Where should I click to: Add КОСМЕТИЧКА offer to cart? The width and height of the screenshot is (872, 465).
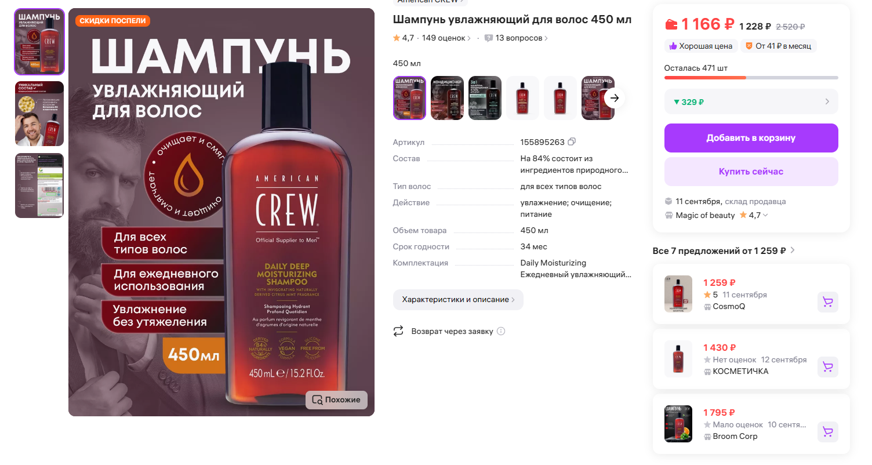coord(827,367)
